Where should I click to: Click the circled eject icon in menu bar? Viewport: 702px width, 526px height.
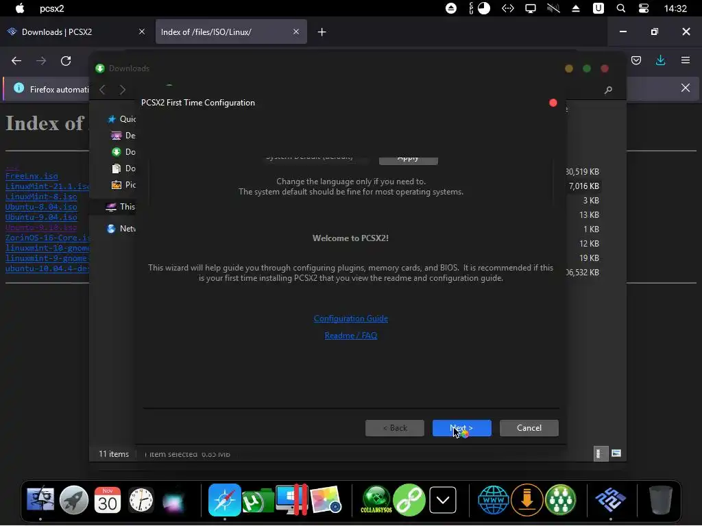[451, 8]
